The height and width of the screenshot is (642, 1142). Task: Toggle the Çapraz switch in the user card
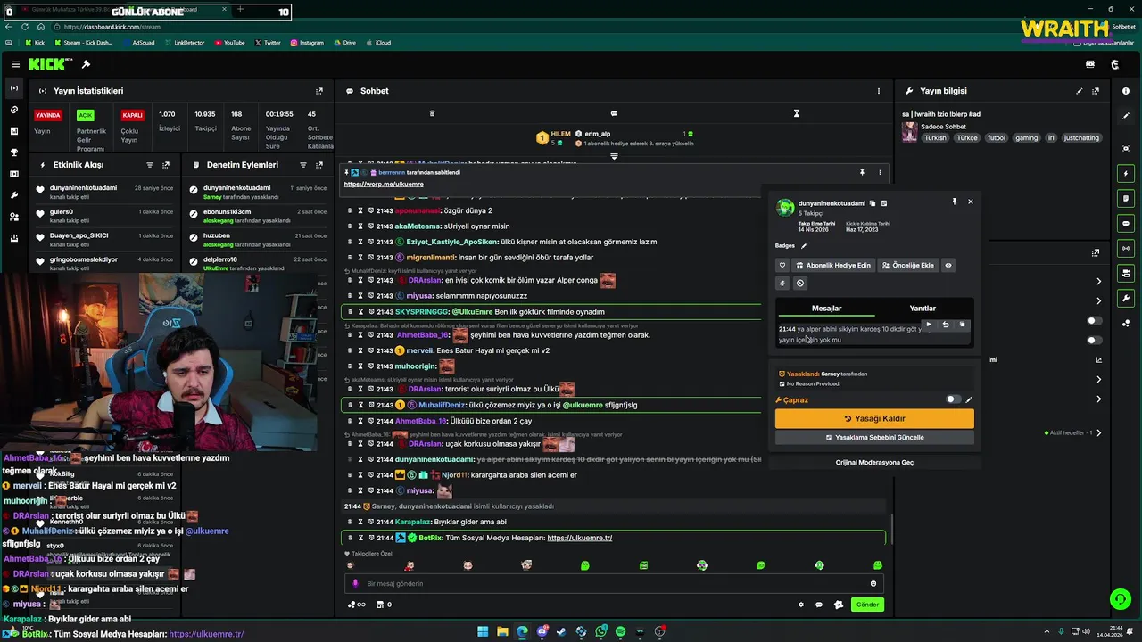[x=953, y=399]
